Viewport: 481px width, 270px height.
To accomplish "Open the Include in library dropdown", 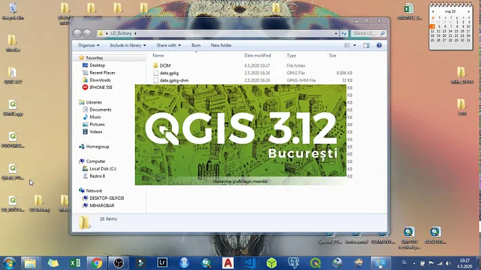I will [x=128, y=45].
